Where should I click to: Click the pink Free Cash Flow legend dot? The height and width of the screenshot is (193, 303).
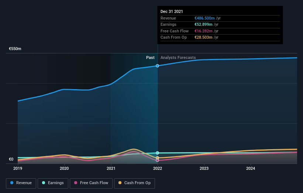(x=76, y=183)
